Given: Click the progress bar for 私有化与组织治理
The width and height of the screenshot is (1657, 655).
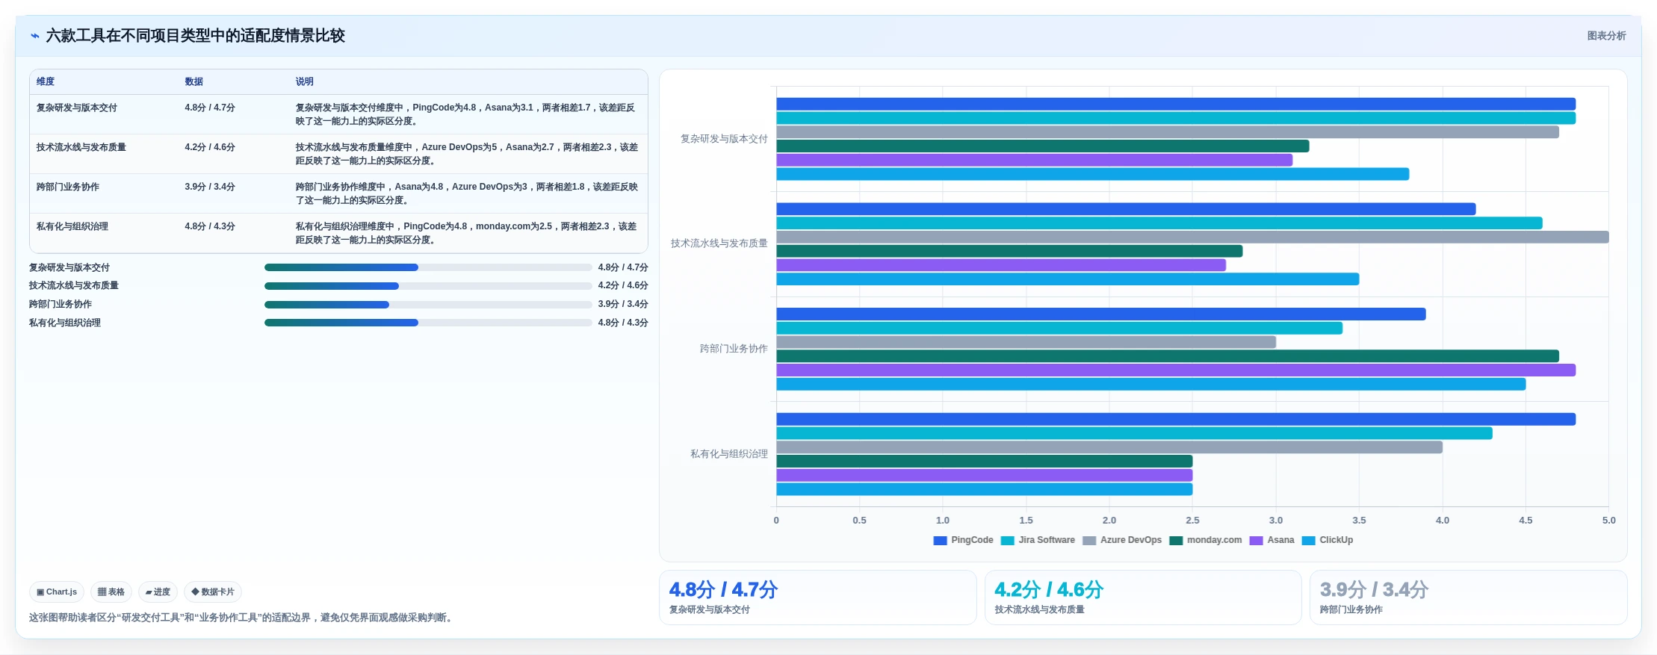Looking at the screenshot, I should pyautogui.click(x=428, y=323).
